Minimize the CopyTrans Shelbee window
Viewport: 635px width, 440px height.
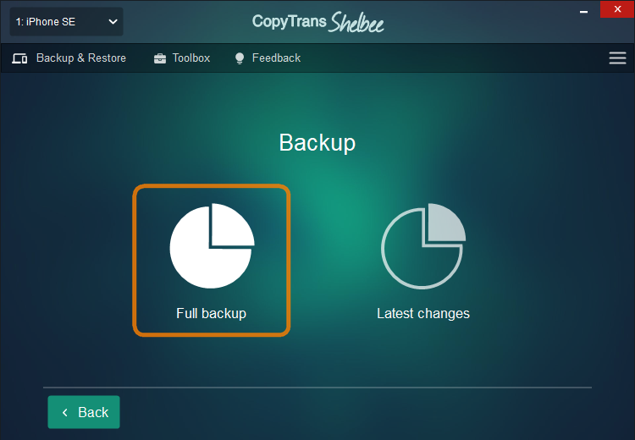[x=583, y=10]
